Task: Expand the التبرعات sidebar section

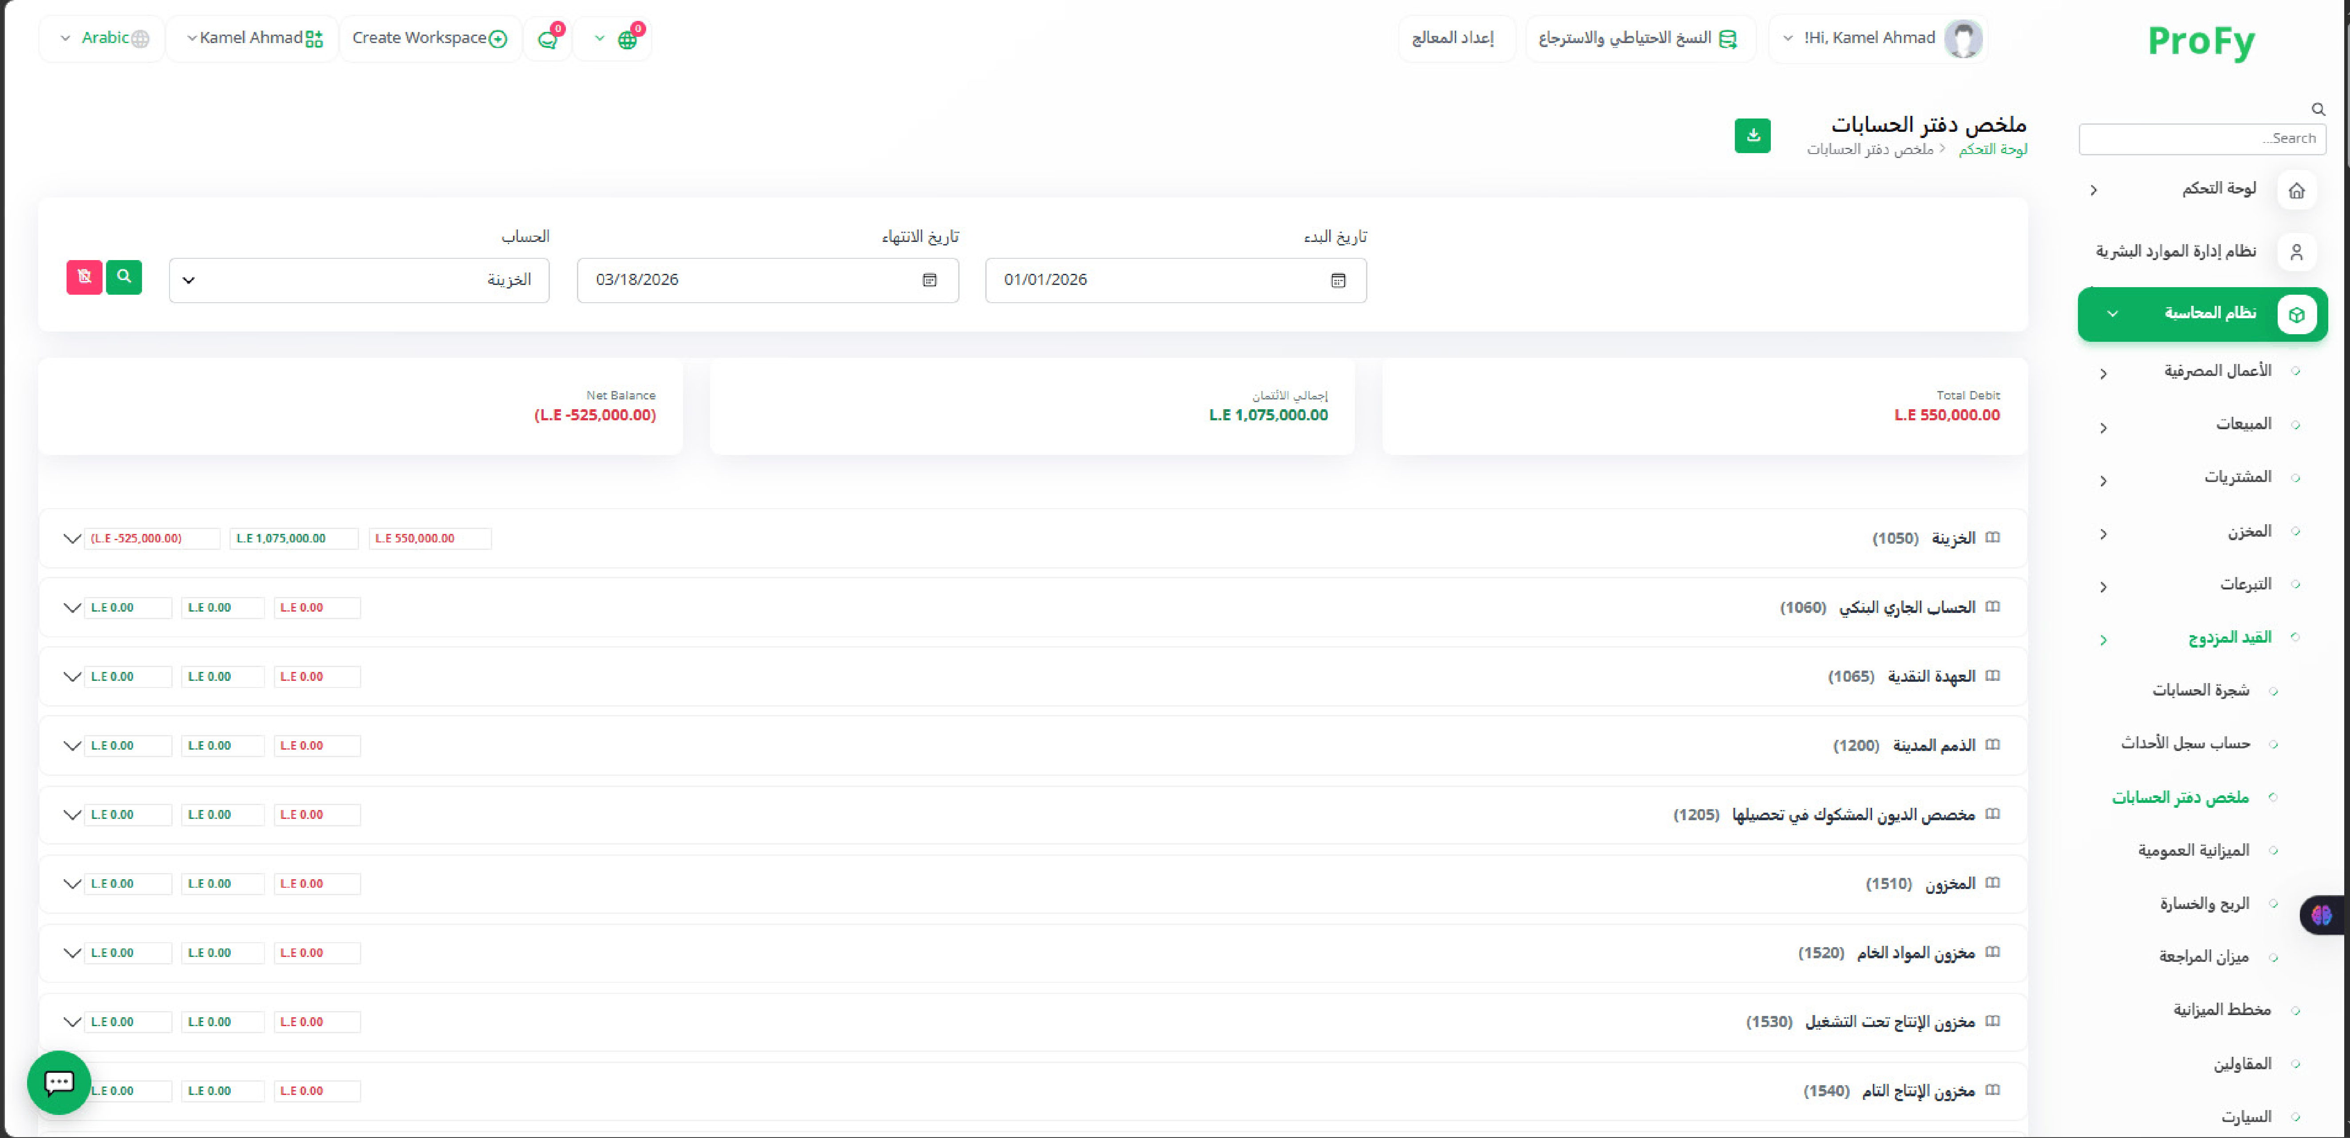Action: pos(2104,587)
